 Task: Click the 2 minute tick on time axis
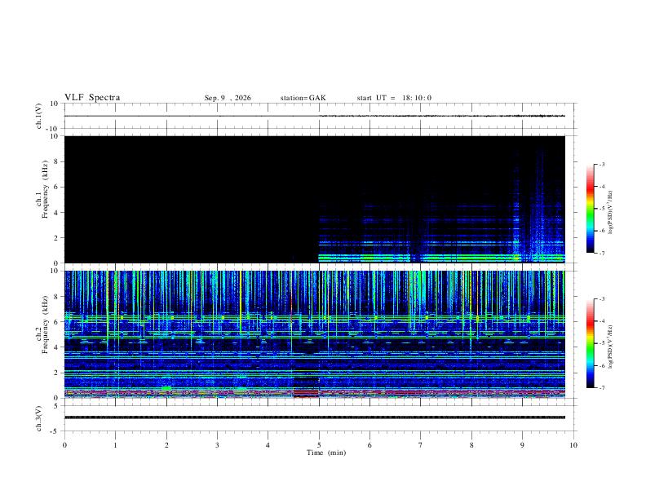pos(166,445)
